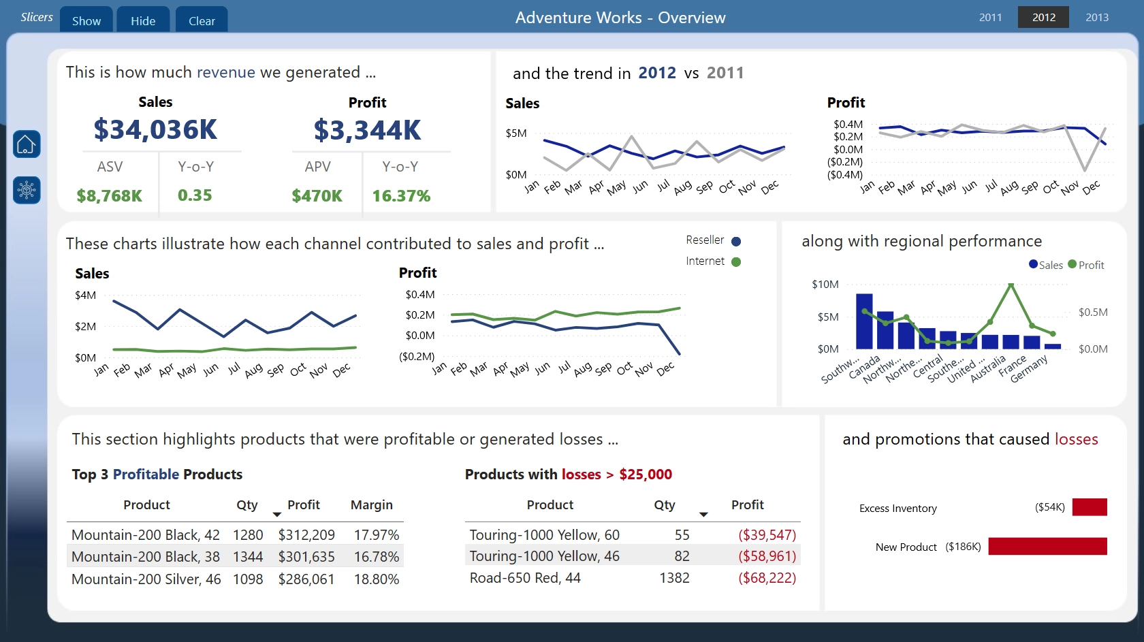Select the Mountain-200 Black, 38 row
This screenshot has width=1144, height=642.
pyautogui.click(x=235, y=557)
